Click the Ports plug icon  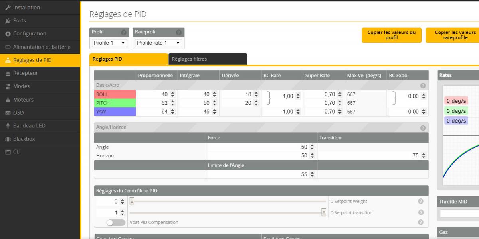pyautogui.click(x=8, y=21)
